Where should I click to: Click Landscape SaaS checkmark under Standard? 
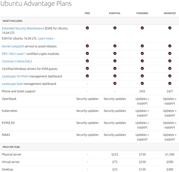point(142,84)
